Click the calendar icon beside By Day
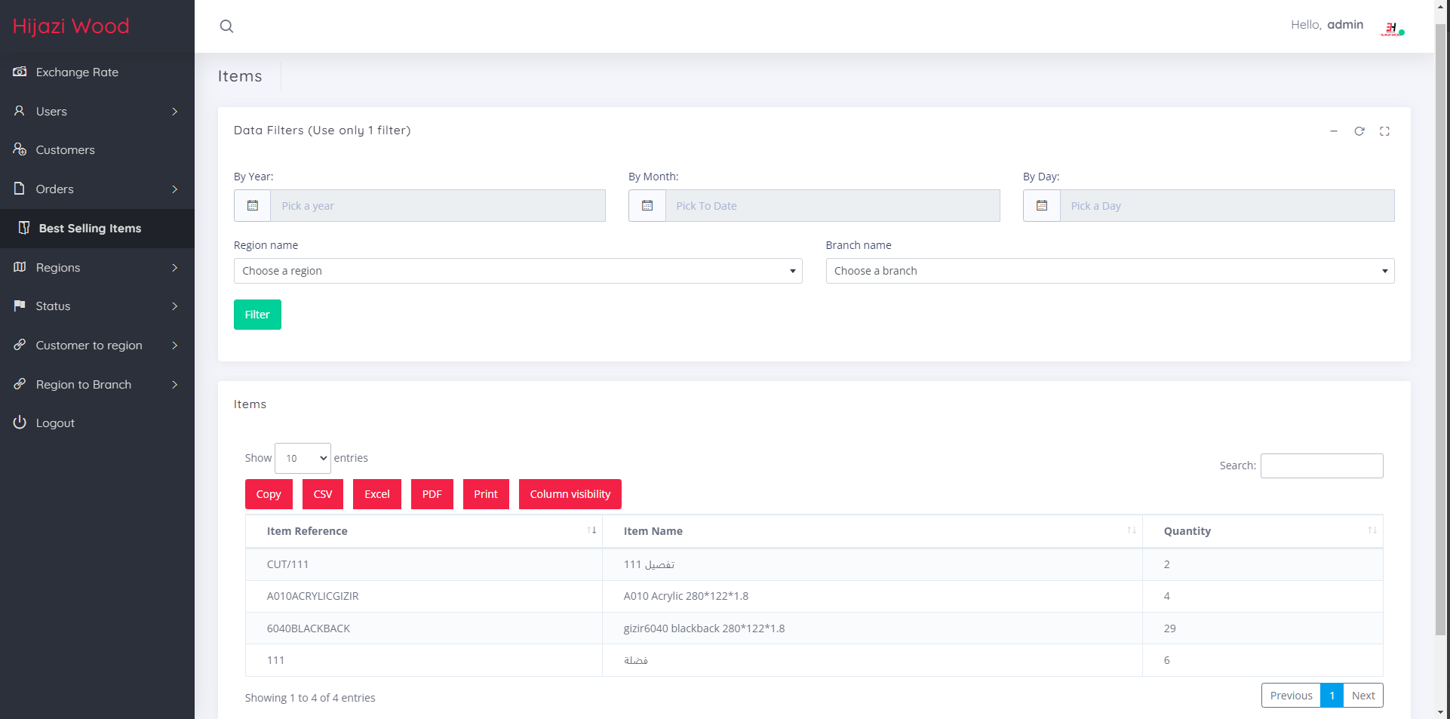1450x719 pixels. tap(1042, 206)
